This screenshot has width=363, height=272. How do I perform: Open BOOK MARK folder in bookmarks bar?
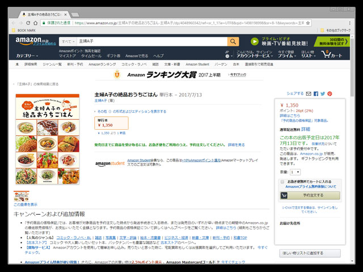click(24, 30)
